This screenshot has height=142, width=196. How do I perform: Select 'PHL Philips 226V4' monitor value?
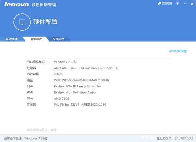pos(67,105)
